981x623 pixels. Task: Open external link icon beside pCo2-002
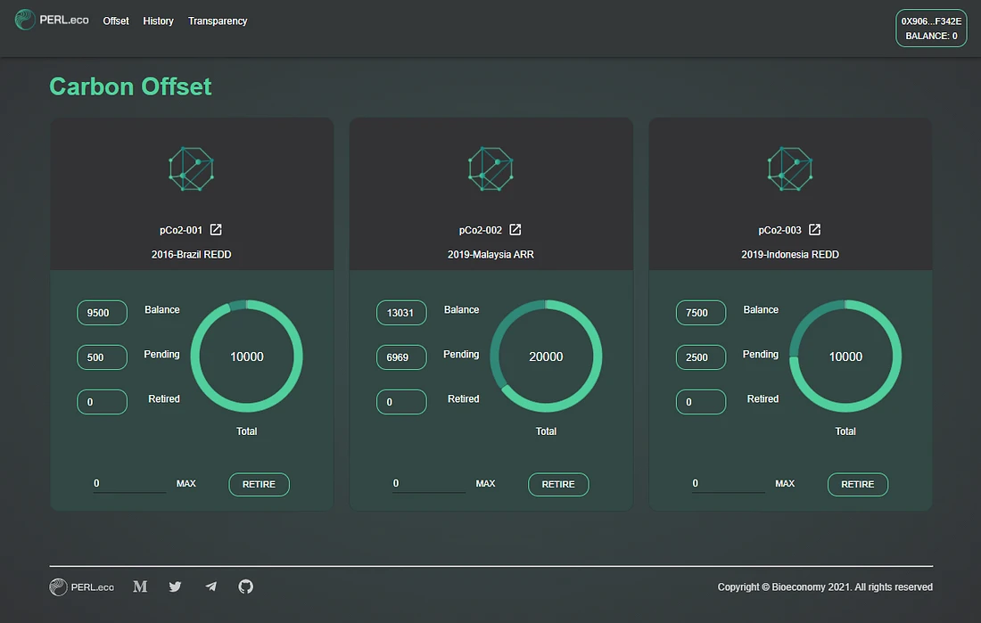coord(515,230)
